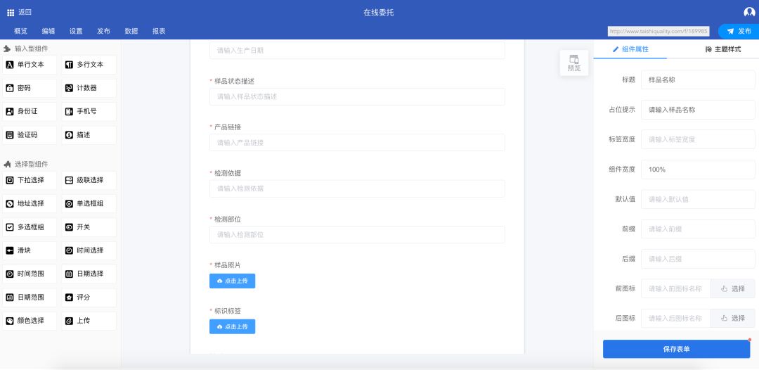Click 点击上传 under 标识标签
The image size is (759, 370).
pyautogui.click(x=233, y=327)
